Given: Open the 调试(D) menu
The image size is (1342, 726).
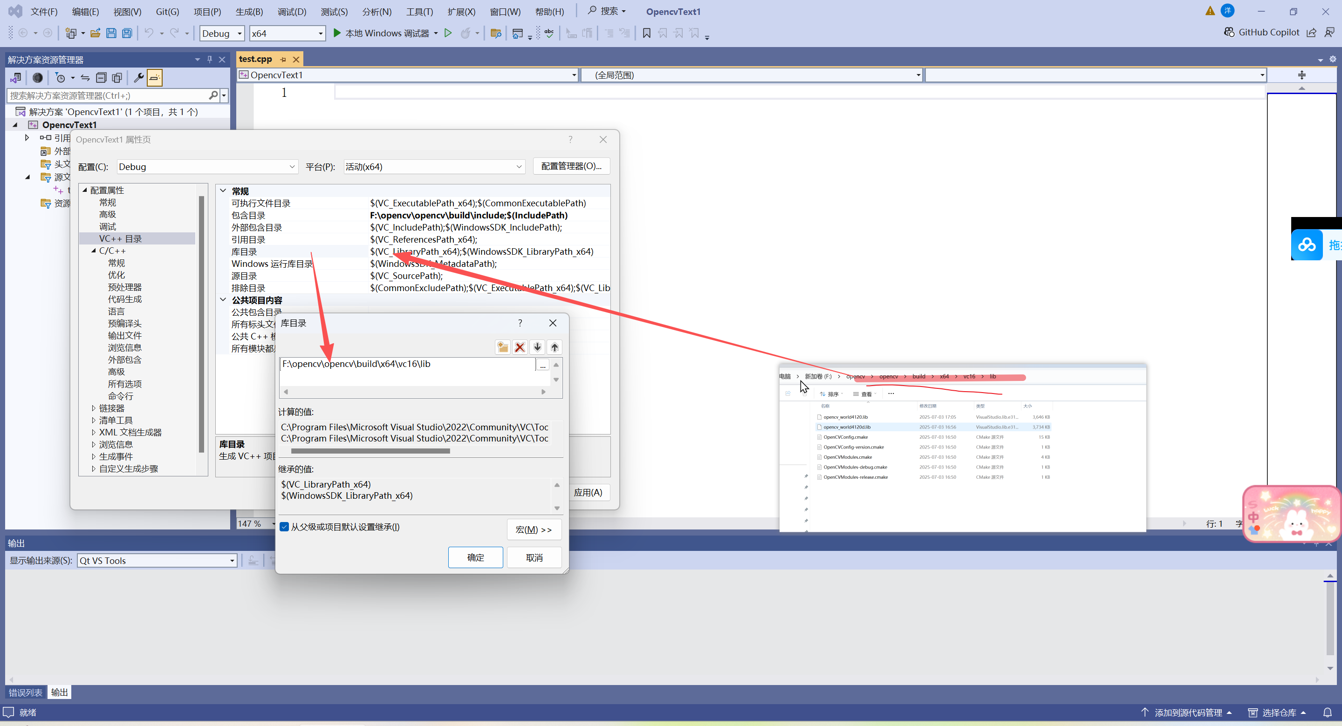Looking at the screenshot, I should (292, 12).
